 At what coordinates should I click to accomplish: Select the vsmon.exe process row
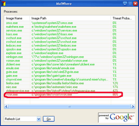pyautogui.click(x=69, y=61)
